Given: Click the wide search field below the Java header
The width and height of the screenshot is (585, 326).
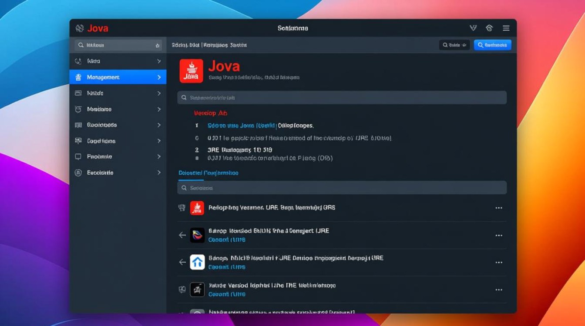Looking at the screenshot, I should coord(342,98).
